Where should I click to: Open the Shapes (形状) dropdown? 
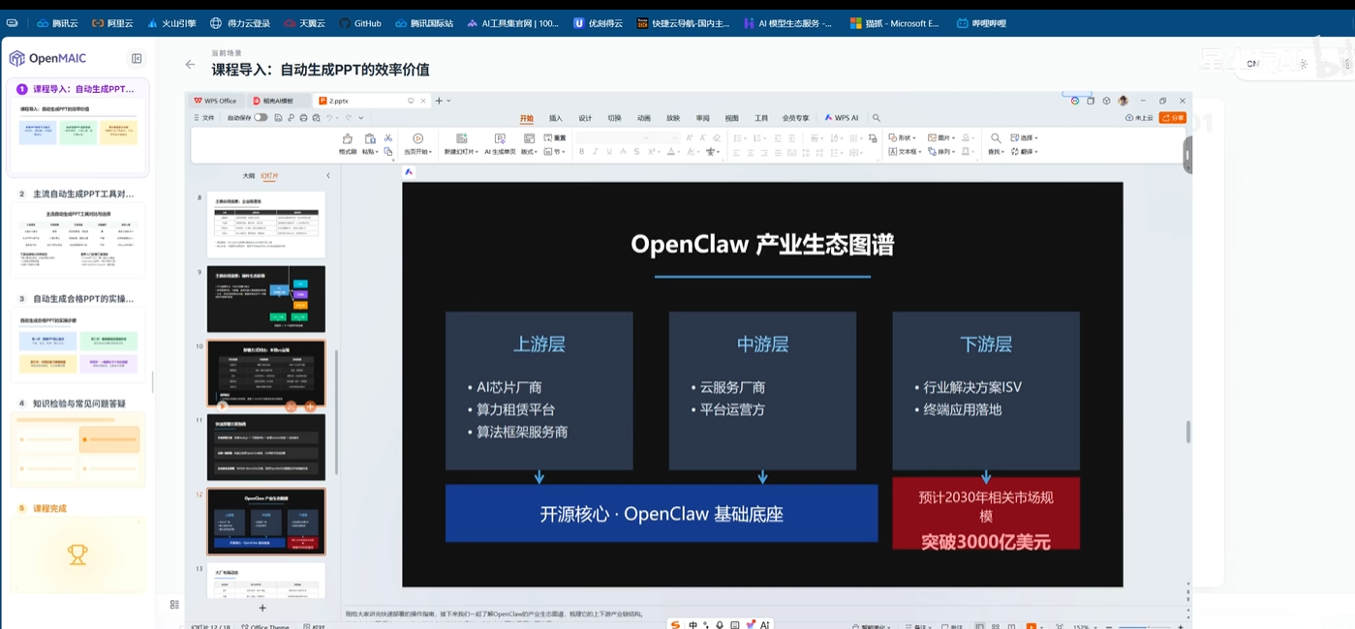tap(902, 138)
